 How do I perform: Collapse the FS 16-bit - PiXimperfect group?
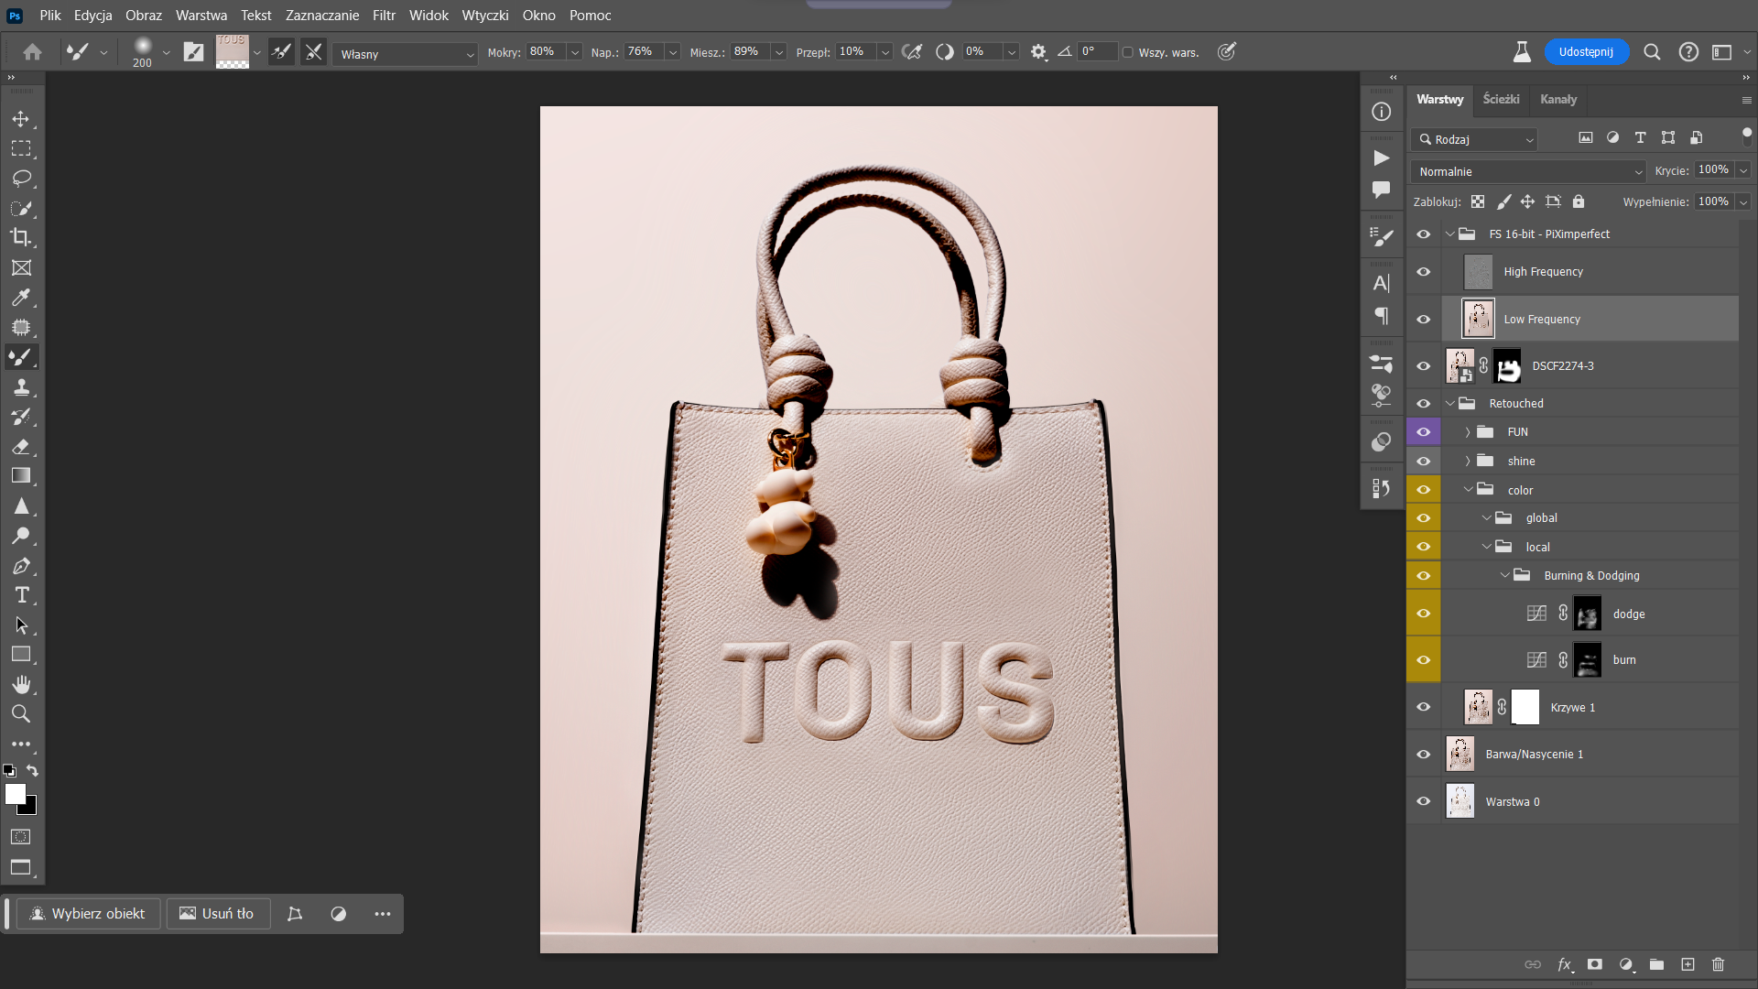[x=1449, y=234]
